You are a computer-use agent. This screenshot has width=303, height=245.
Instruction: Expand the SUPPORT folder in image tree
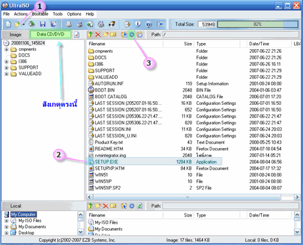(x=7, y=68)
